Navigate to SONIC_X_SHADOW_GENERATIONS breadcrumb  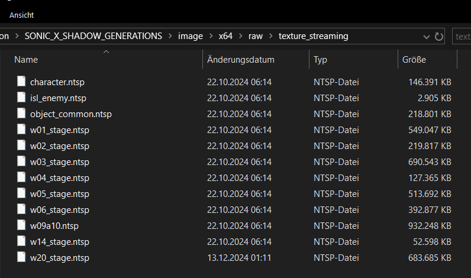pyautogui.click(x=93, y=36)
